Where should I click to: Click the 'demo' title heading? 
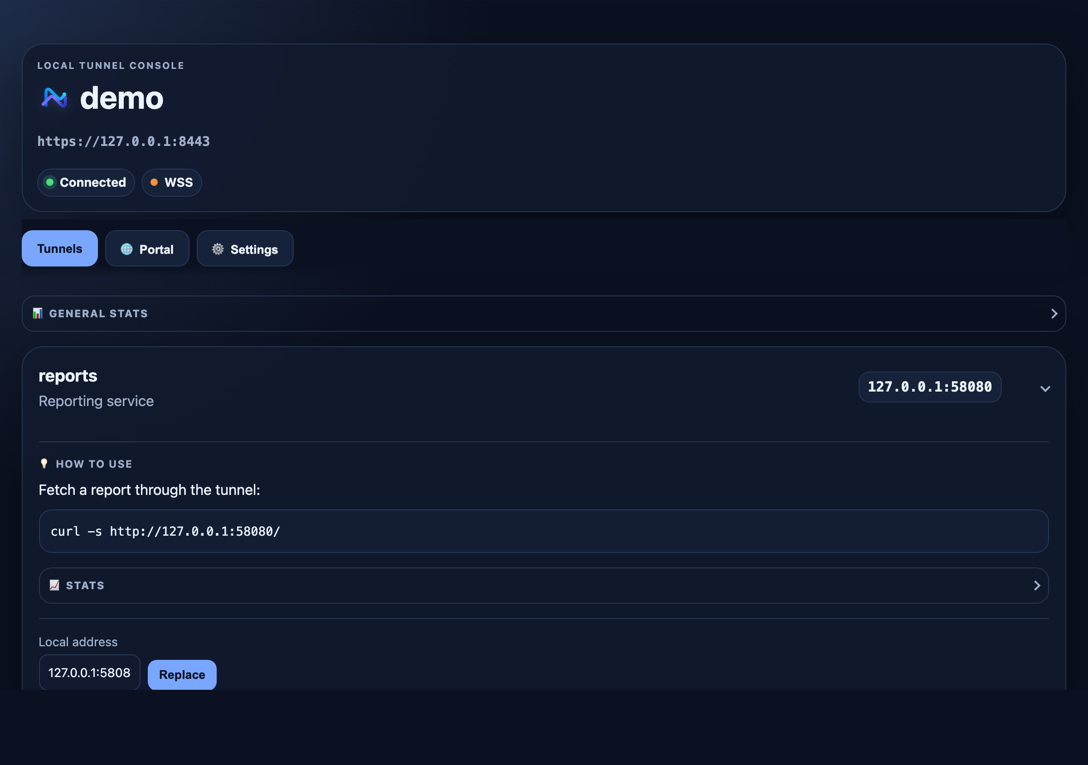(121, 98)
